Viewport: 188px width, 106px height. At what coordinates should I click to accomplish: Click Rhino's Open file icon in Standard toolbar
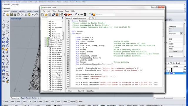8,15
